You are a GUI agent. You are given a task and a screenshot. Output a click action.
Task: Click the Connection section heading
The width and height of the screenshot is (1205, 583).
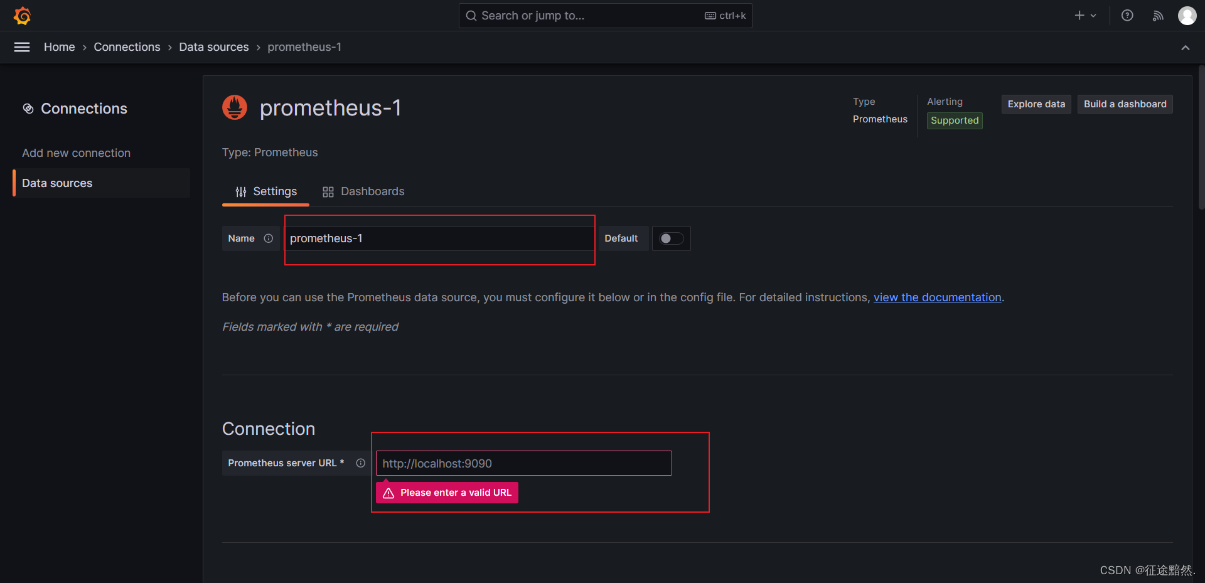269,429
